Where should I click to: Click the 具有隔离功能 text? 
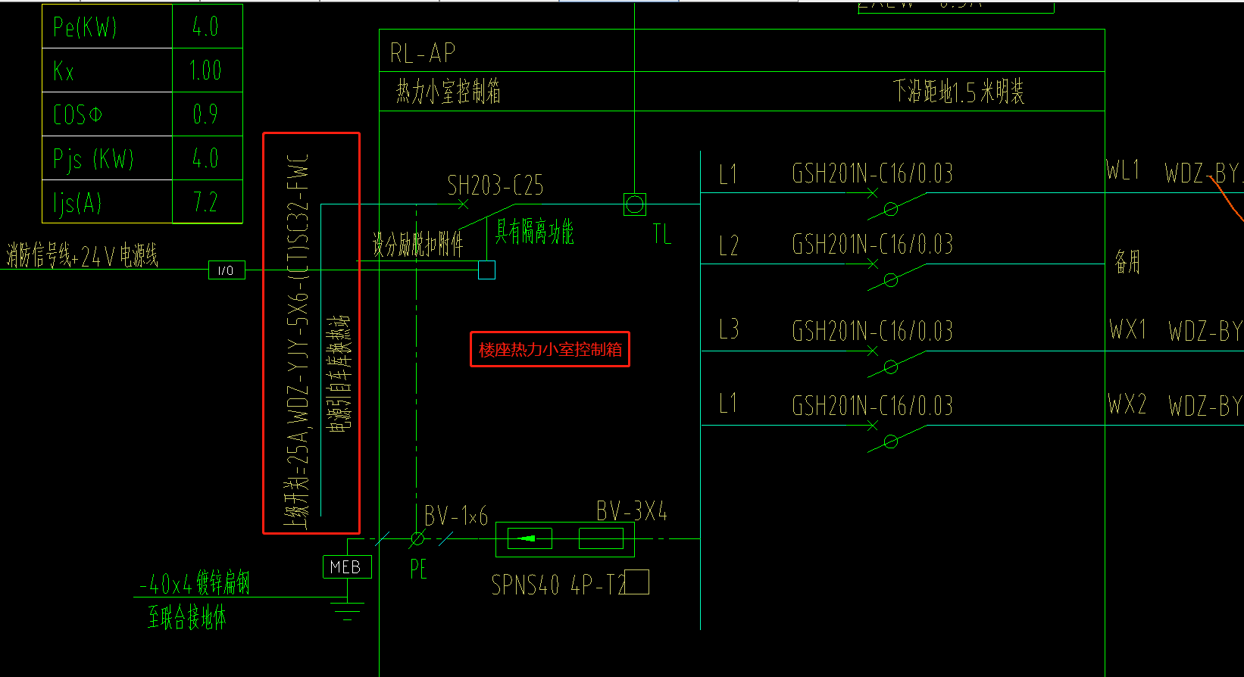click(x=534, y=232)
